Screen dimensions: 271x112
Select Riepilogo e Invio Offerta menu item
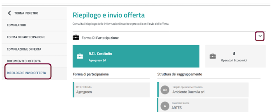click(26, 73)
